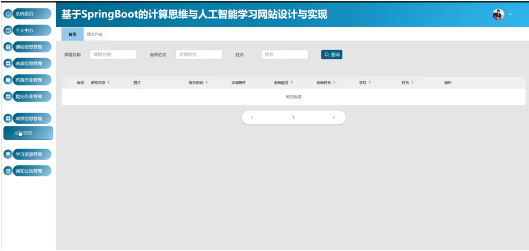
Task: Toggle the select-all checkbox in table header
Action: [x=65, y=83]
